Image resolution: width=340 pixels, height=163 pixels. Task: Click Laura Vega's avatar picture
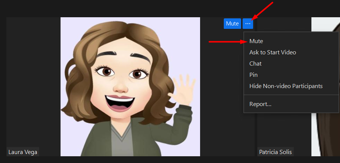tap(130, 87)
